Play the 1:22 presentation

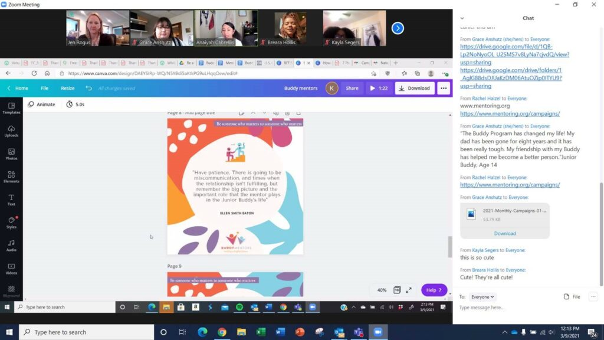pos(379,89)
